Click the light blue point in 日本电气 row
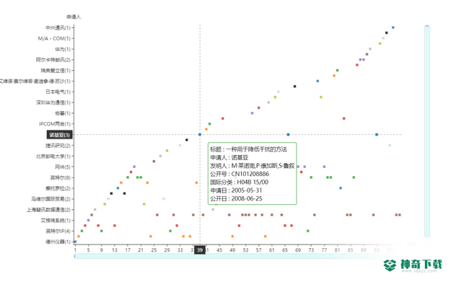Image resolution: width=451 pixels, height=282 pixels. [x=278, y=92]
